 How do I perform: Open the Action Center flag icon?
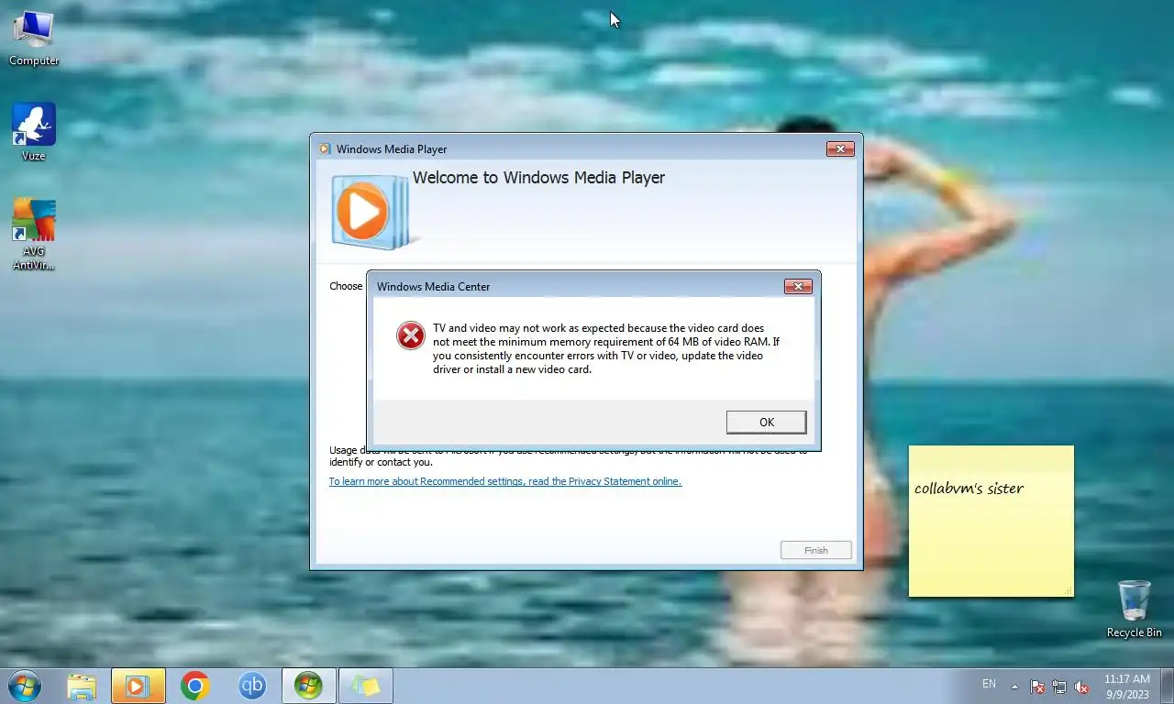[1037, 686]
